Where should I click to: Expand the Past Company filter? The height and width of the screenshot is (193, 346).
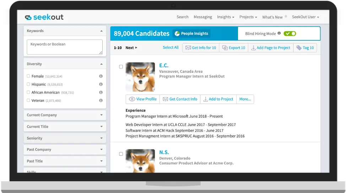tap(65, 149)
